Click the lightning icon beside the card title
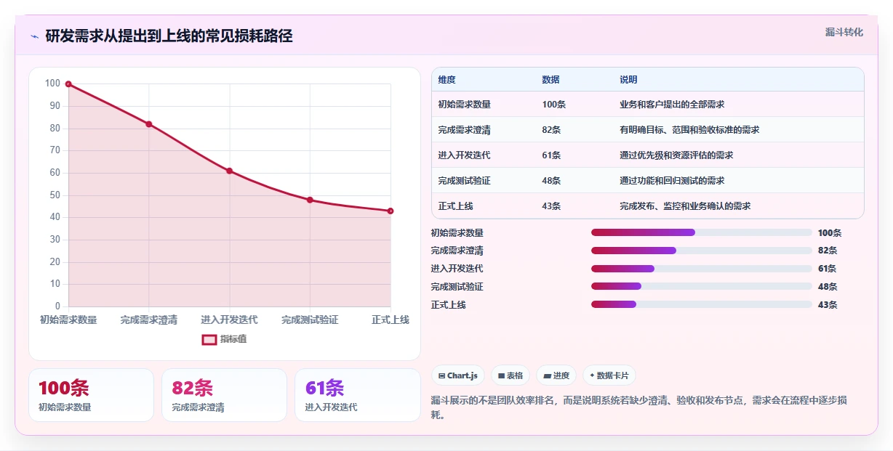This screenshot has width=893, height=451. tap(34, 36)
